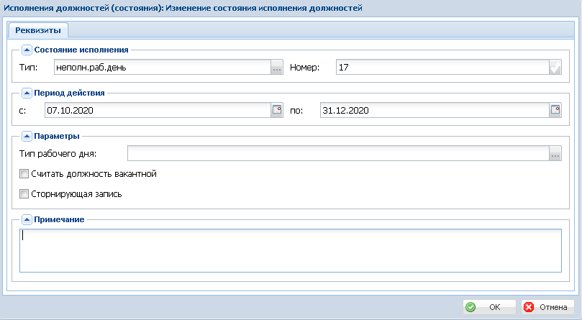Collapse the Примечание section
Image resolution: width=582 pixels, height=320 pixels.
[27, 220]
